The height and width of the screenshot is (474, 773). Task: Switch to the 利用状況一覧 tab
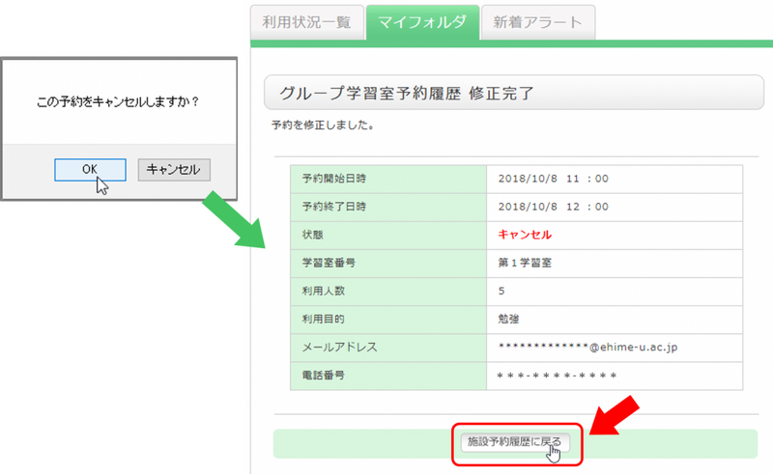(x=306, y=21)
